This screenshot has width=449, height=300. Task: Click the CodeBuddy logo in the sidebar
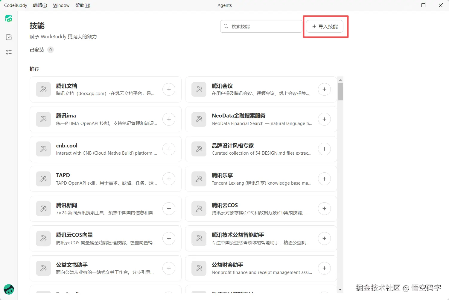click(9, 19)
